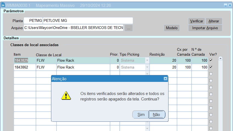
Task: Click the Arquivo file path field
Action: click(74, 28)
